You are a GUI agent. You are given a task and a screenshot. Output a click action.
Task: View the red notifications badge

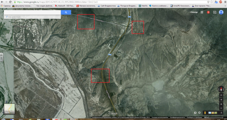click(208, 12)
